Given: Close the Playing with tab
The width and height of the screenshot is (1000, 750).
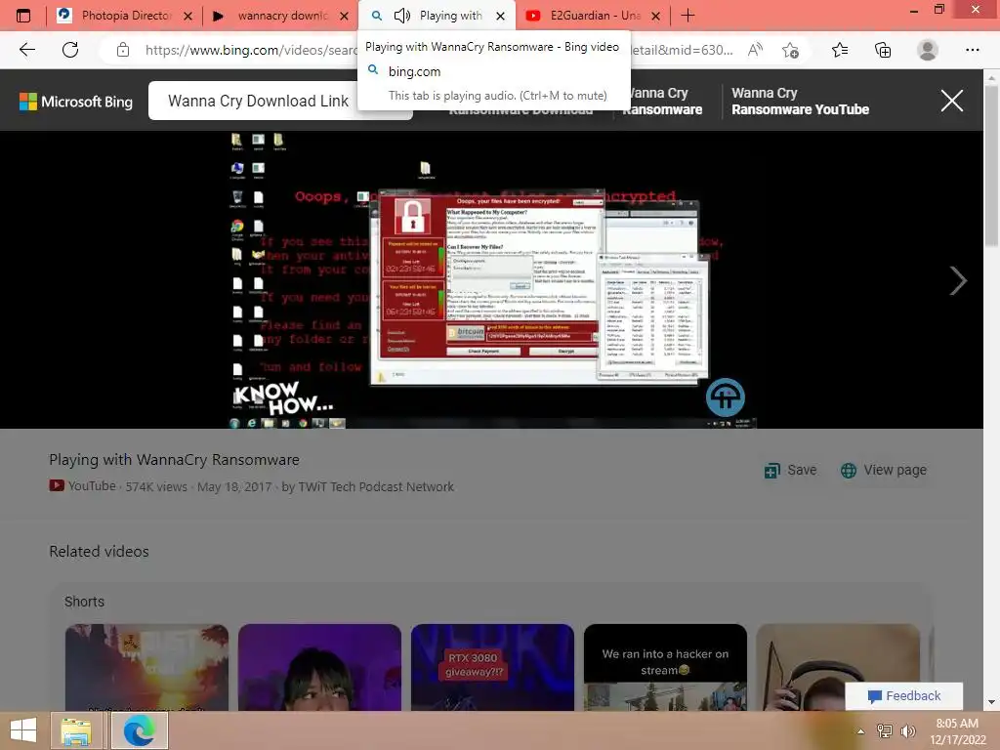Looking at the screenshot, I should pyautogui.click(x=501, y=16).
